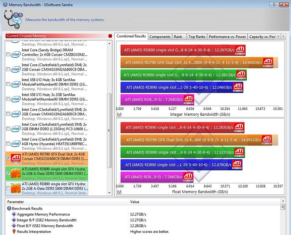Click ATI logo on the 14.991GB/s float bar

tap(267, 140)
